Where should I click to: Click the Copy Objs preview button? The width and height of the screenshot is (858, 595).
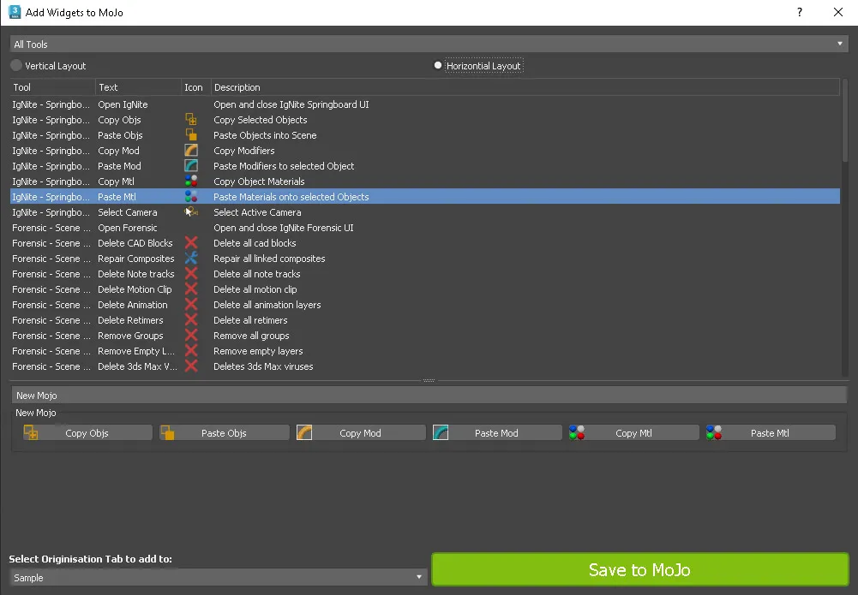click(x=87, y=432)
